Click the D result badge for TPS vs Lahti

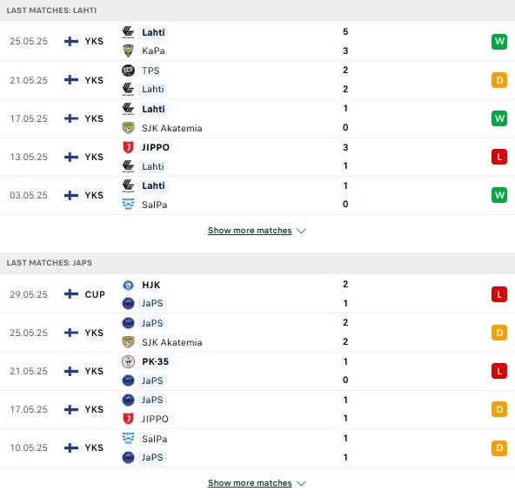[499, 80]
